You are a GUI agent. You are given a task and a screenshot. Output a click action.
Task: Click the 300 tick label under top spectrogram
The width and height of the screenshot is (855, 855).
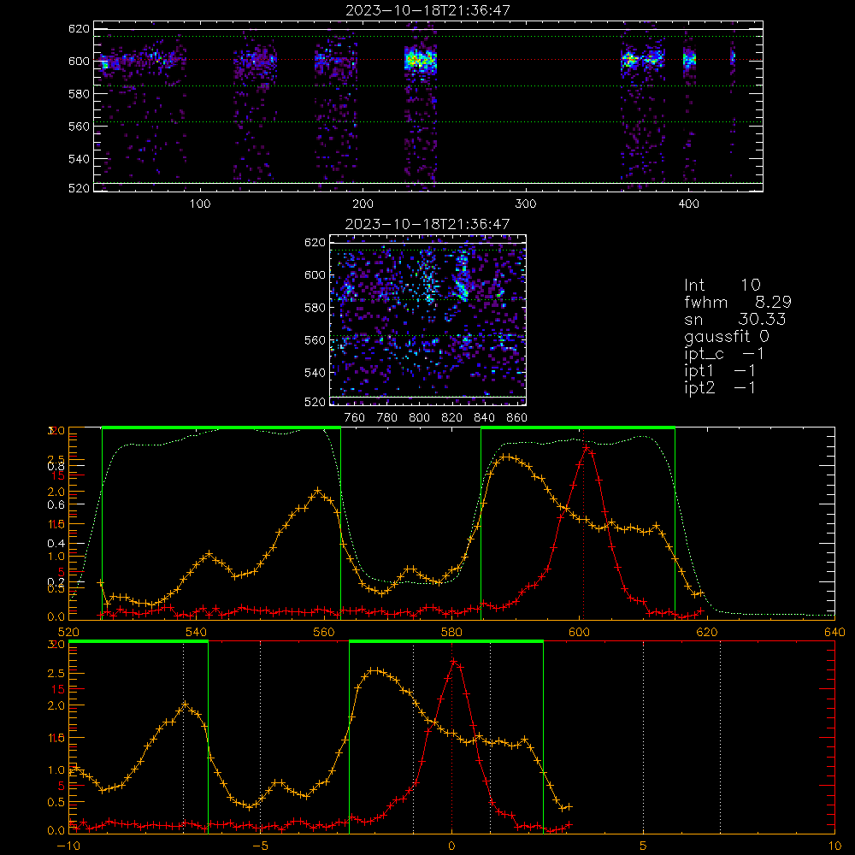click(526, 204)
